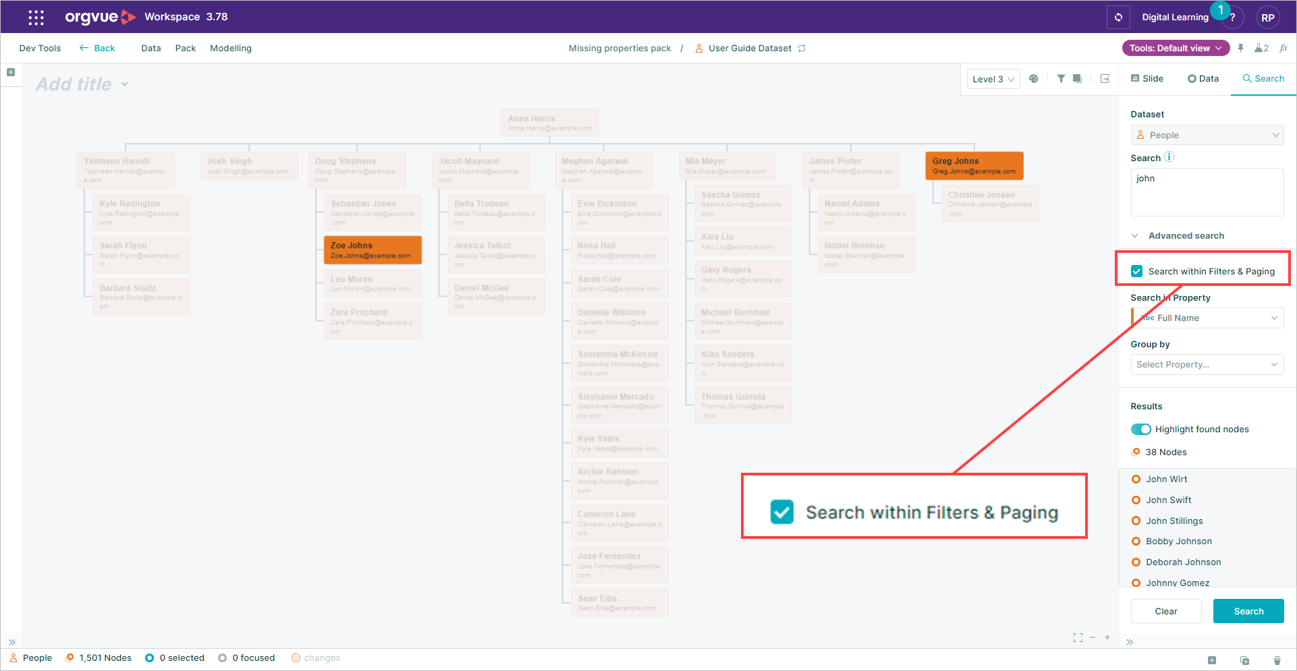
Task: Open the Modelling menu
Action: 231,48
